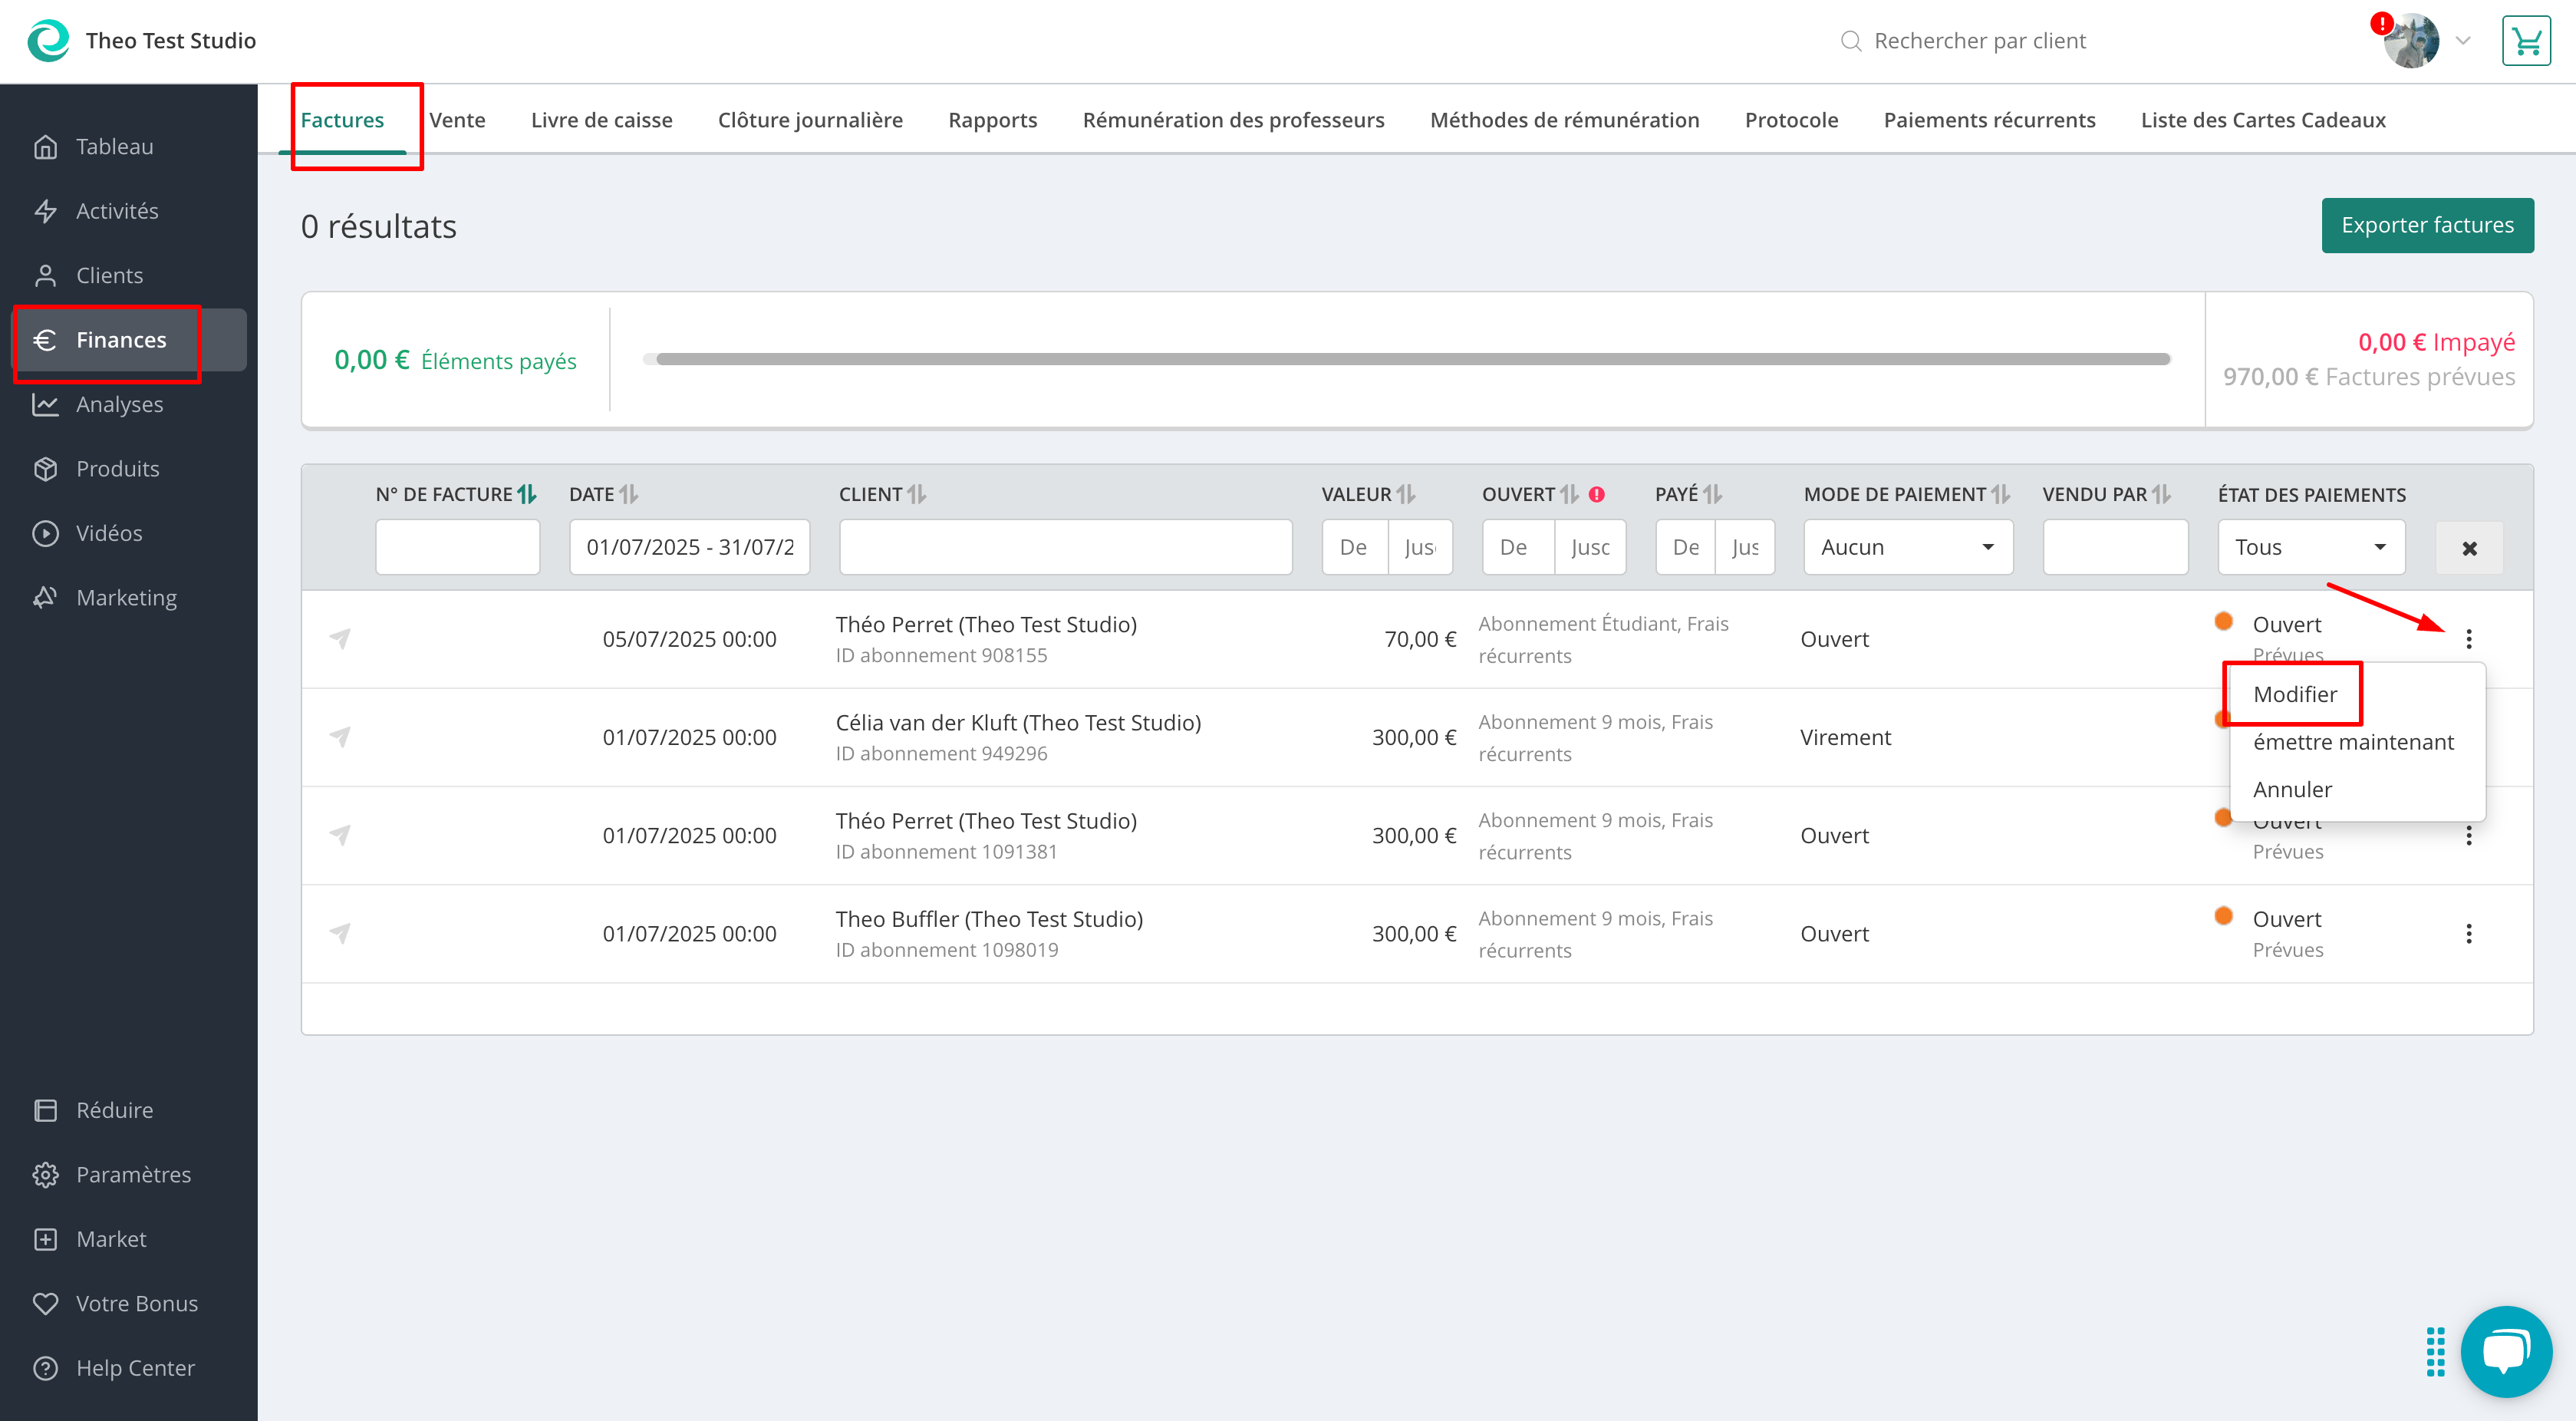
Task: Sort the Date column
Action: (x=628, y=495)
